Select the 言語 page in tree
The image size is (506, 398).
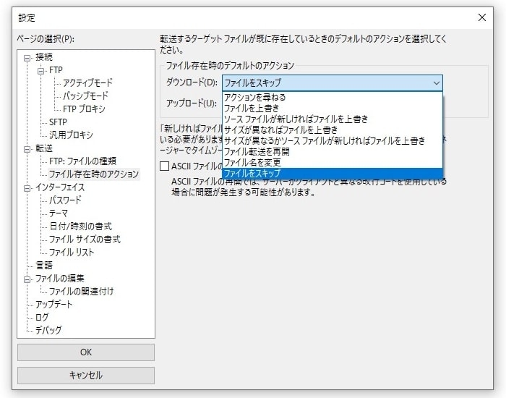(44, 266)
